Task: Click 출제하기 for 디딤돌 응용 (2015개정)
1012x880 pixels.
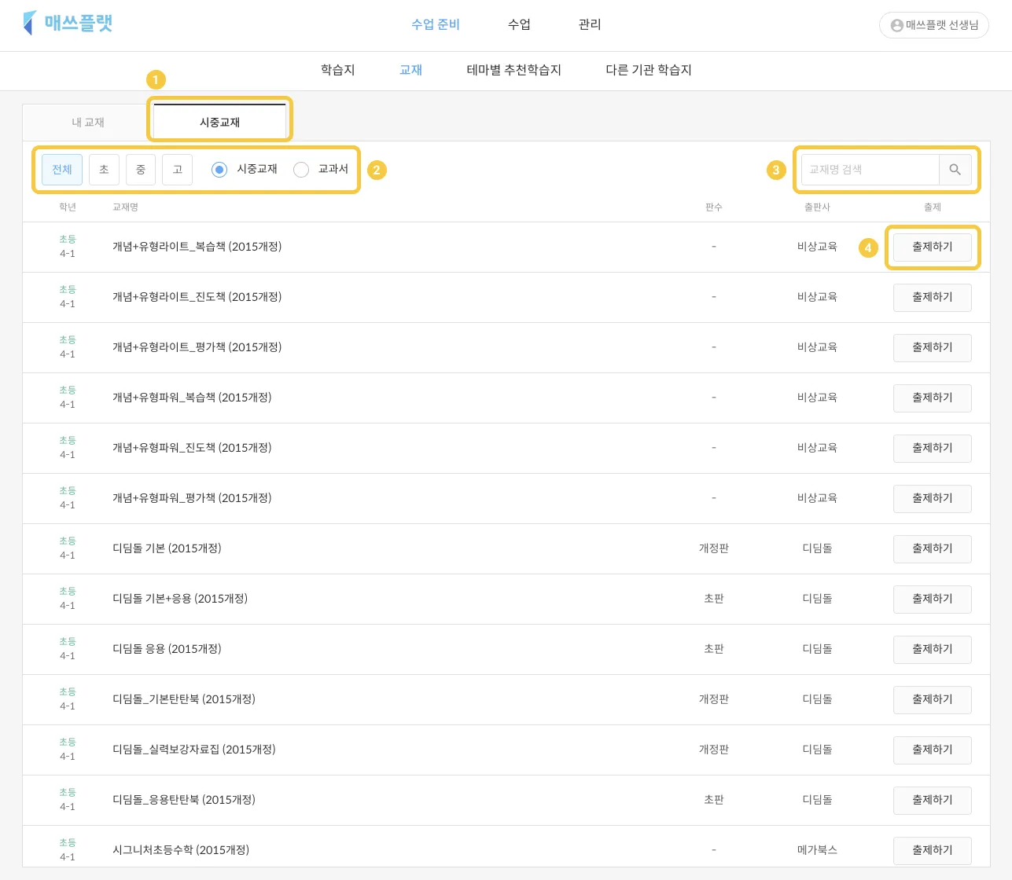Action: click(933, 649)
